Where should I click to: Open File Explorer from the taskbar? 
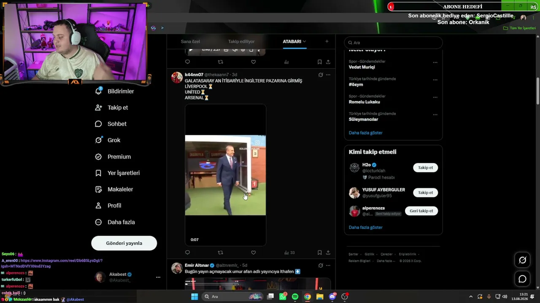point(320,297)
